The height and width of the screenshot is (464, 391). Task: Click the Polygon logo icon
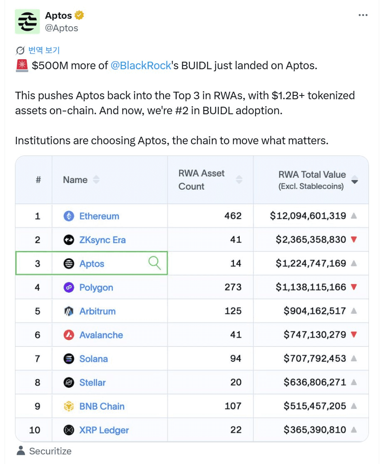pos(69,287)
